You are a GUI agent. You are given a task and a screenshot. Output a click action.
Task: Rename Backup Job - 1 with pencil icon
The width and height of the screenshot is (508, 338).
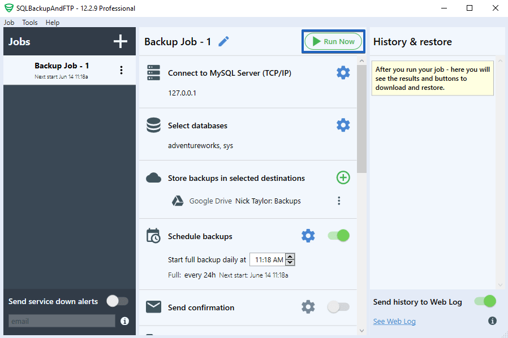click(x=223, y=41)
